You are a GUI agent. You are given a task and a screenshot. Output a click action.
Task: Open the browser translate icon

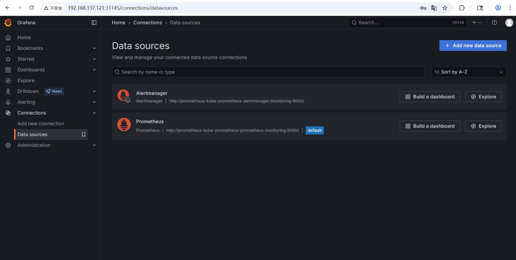(434, 8)
